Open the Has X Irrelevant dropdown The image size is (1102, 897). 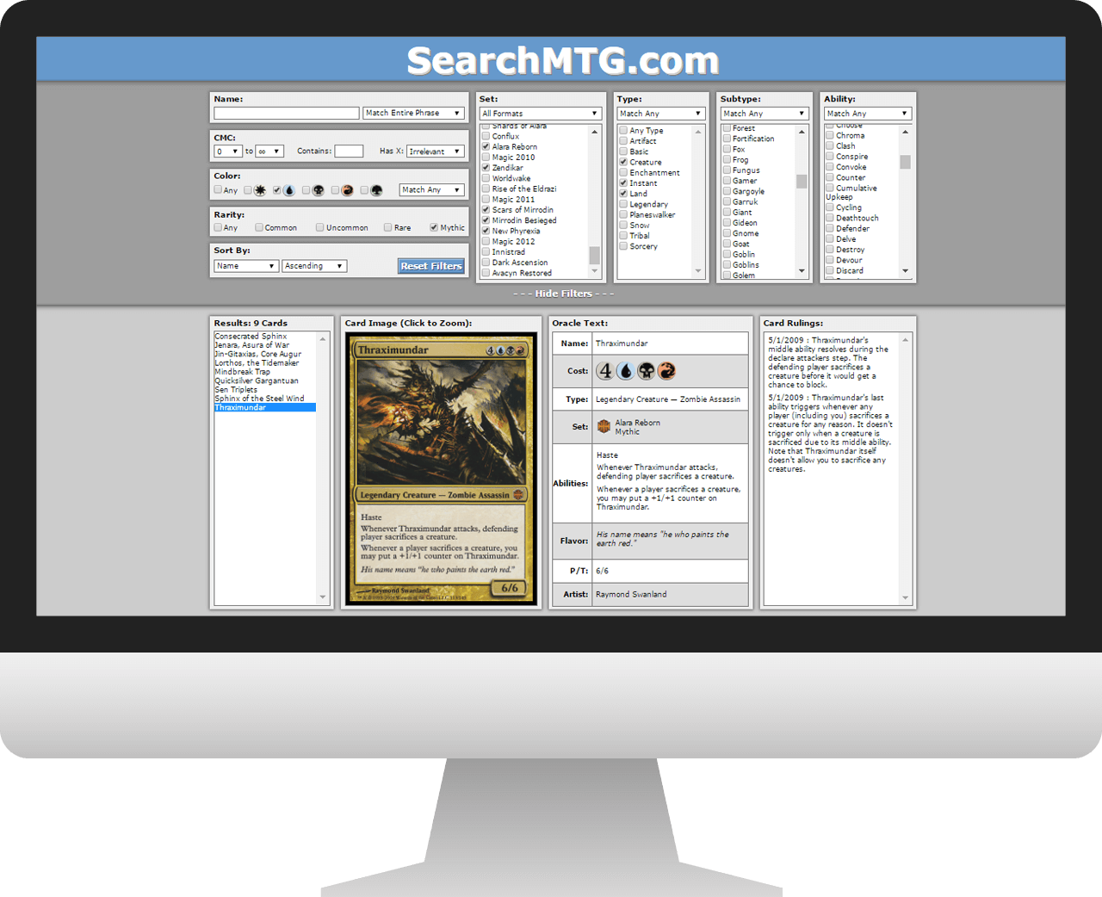click(436, 151)
